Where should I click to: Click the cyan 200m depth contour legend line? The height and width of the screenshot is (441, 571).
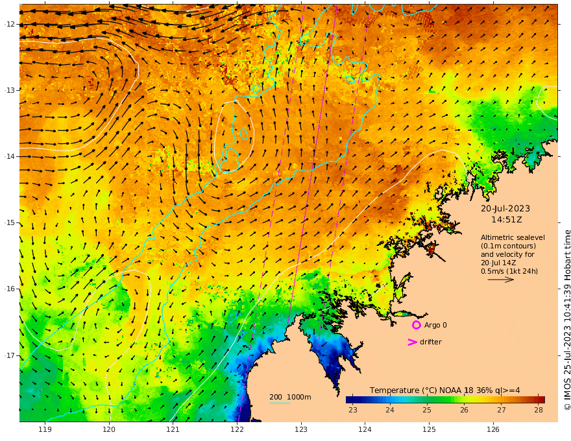[x=279, y=403]
